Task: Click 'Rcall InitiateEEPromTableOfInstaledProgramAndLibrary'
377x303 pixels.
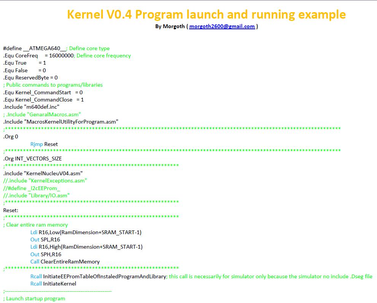Action: [98, 276]
